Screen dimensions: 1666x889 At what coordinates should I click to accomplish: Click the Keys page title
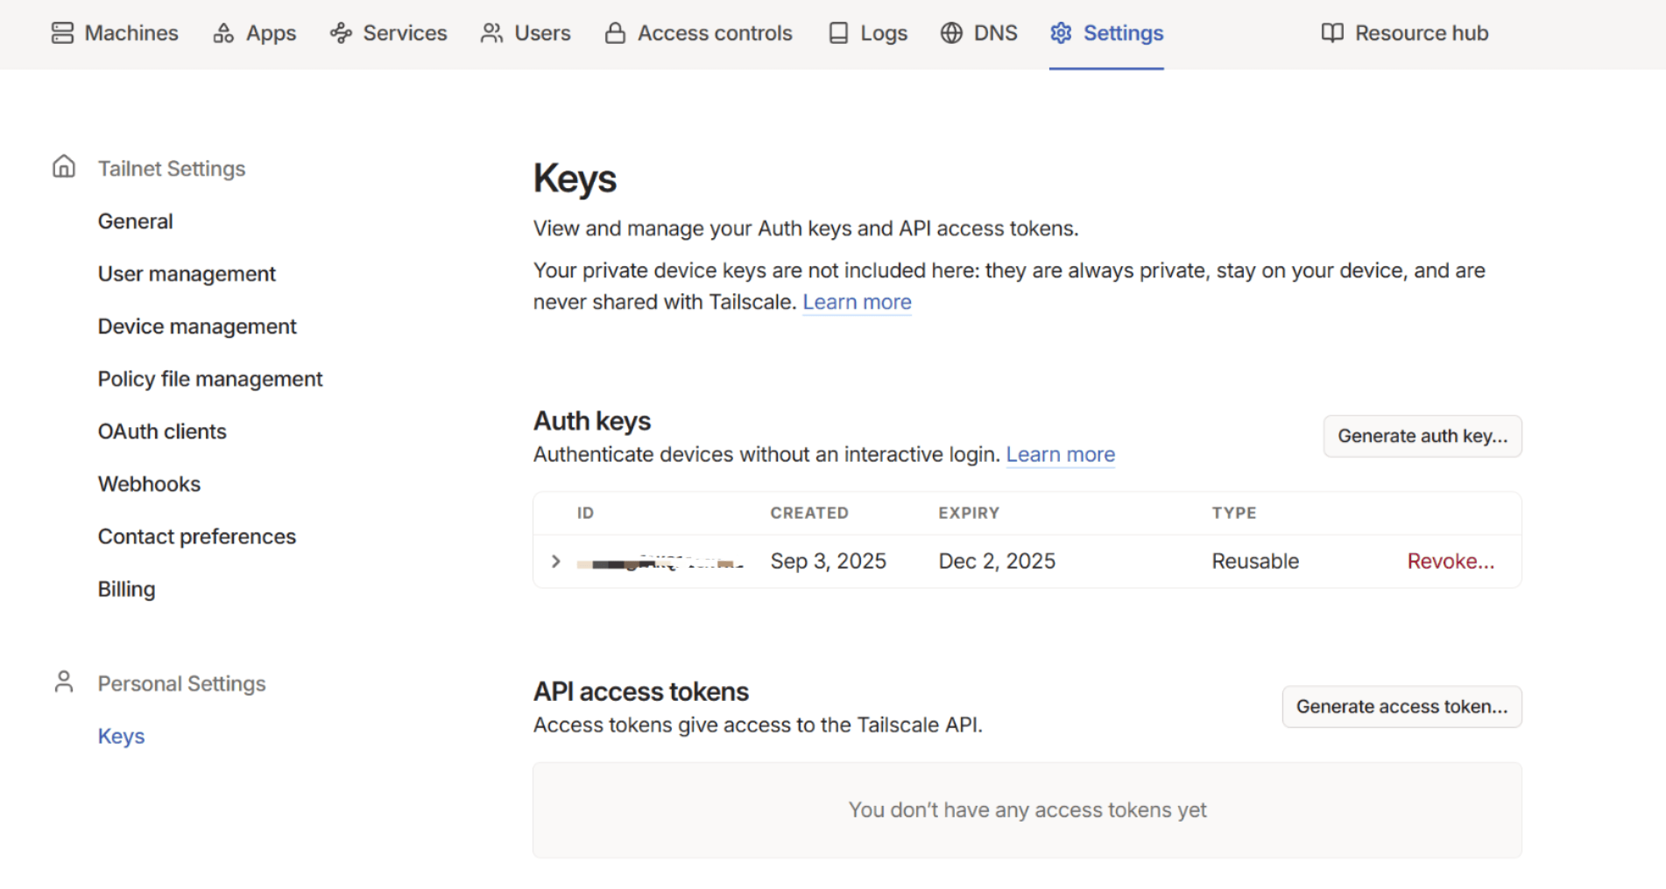[575, 178]
